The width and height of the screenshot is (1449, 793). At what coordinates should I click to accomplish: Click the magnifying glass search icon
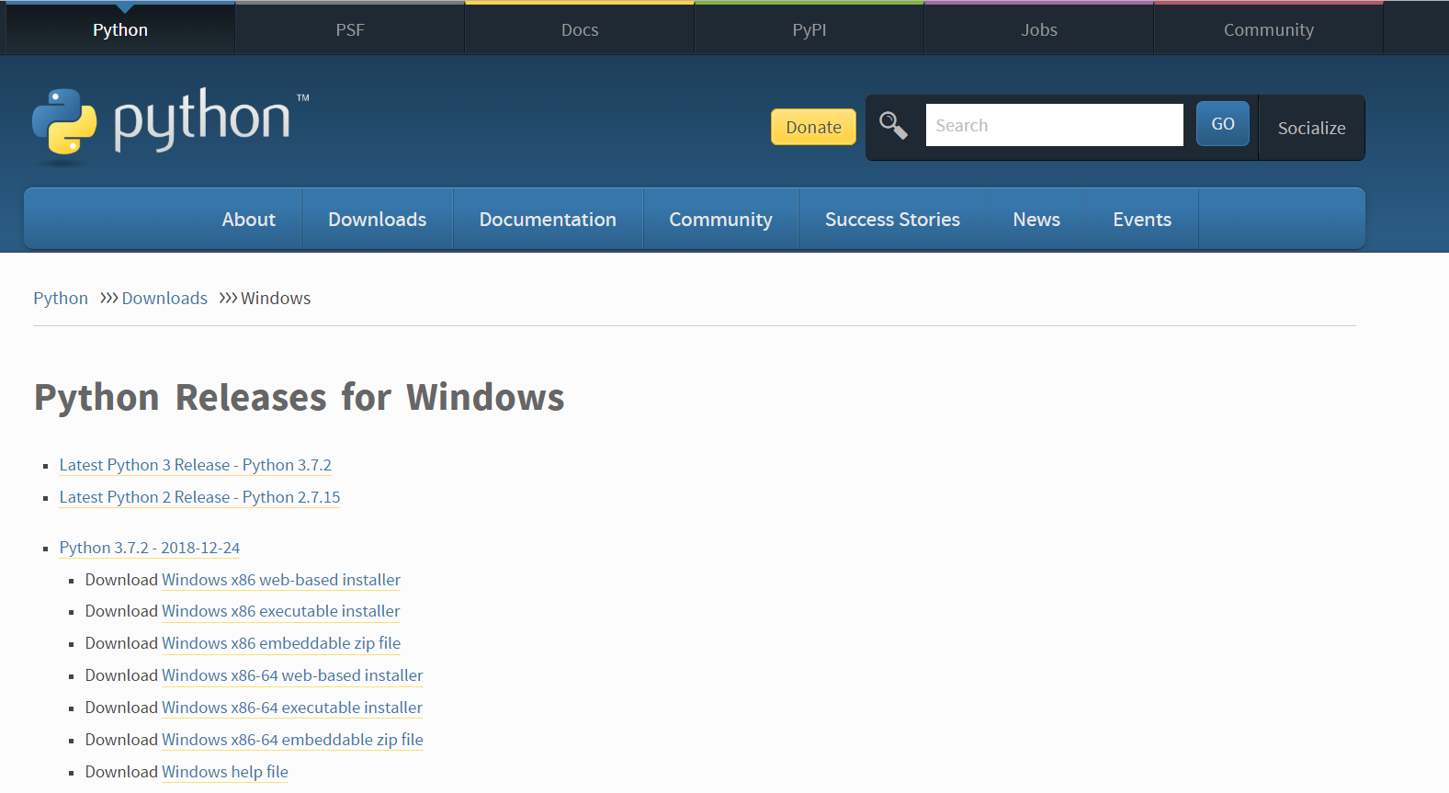click(893, 125)
